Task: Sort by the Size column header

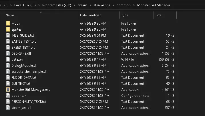Action: pyautogui.click(x=158, y=15)
